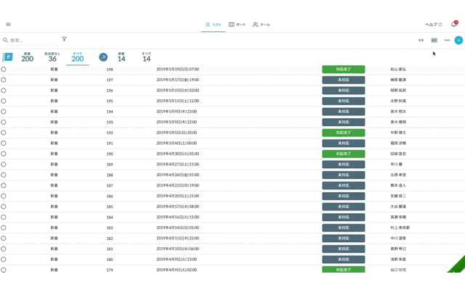This screenshot has height=290, width=465.
Task: Select the radio button for row 185
Action: coord(4,207)
